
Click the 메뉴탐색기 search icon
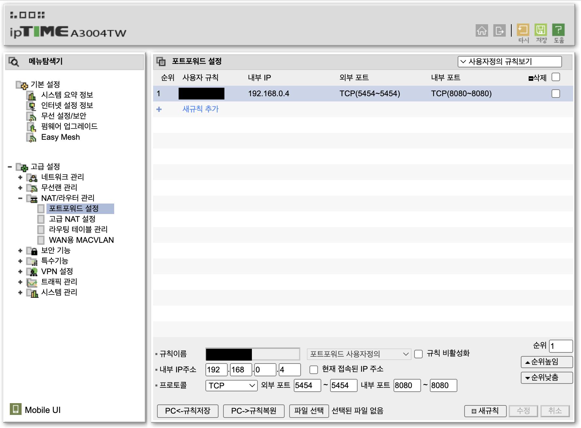click(14, 62)
